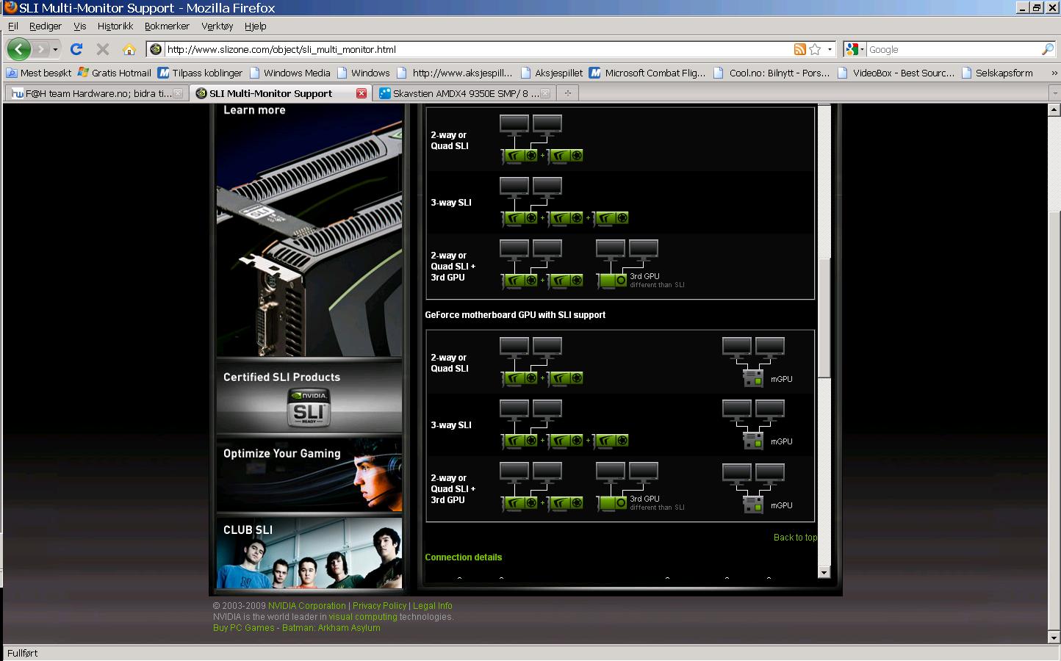Click the inner content frame scrollbar thumb

click(x=824, y=318)
